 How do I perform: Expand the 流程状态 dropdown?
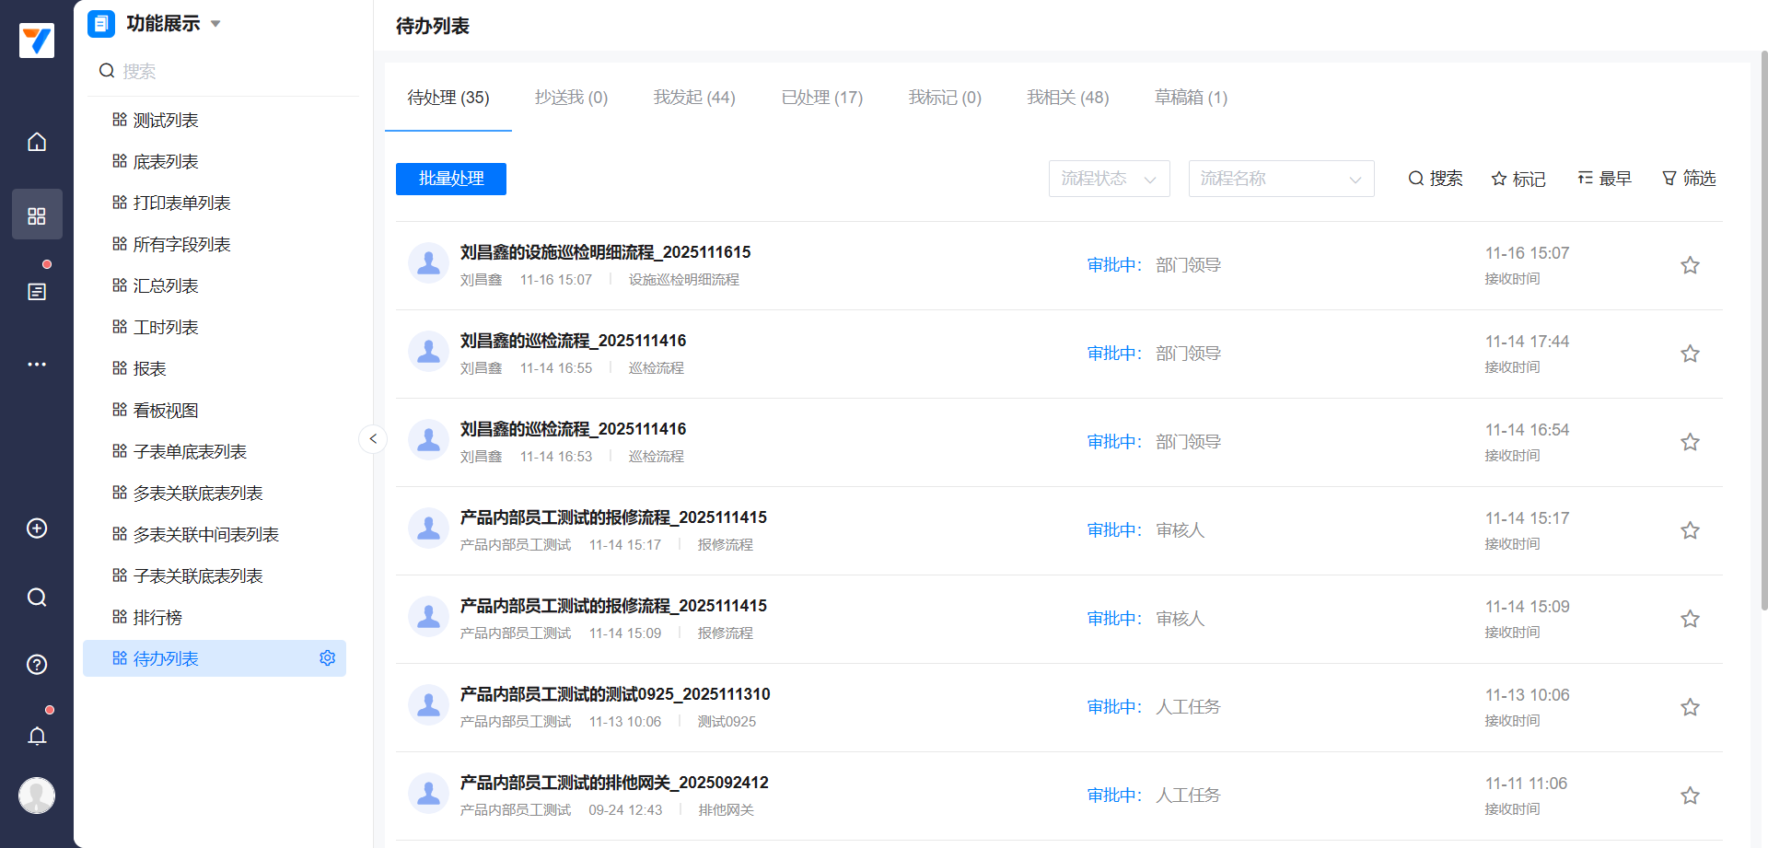tap(1109, 179)
